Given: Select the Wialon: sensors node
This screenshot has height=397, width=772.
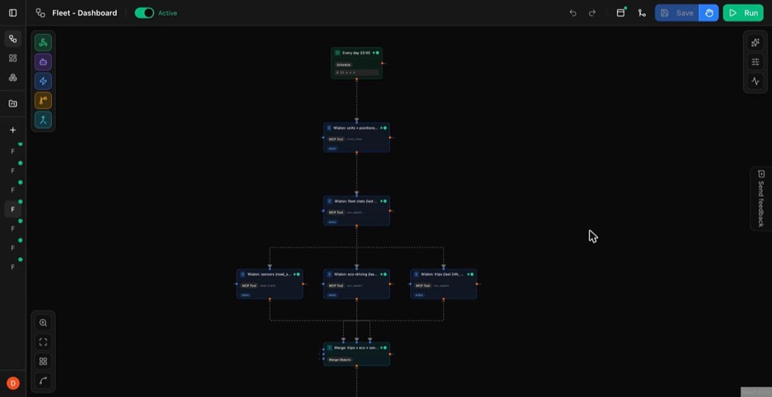Looking at the screenshot, I should pyautogui.click(x=269, y=284).
